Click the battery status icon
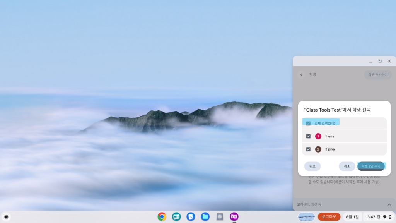Viewport: 396px width, 223px height. 390,217
